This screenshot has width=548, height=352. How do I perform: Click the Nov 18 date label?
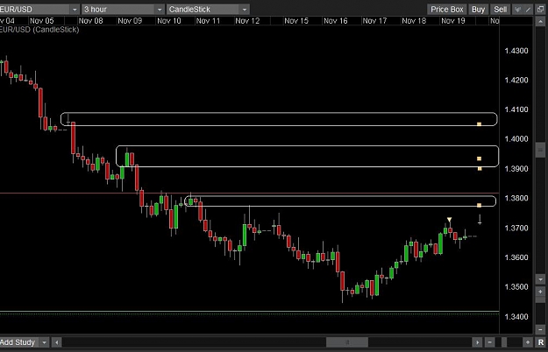pos(414,21)
